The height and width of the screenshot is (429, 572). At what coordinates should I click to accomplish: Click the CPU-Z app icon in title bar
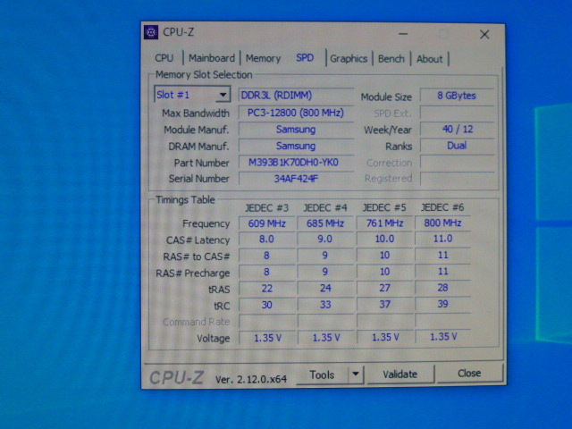pos(151,33)
